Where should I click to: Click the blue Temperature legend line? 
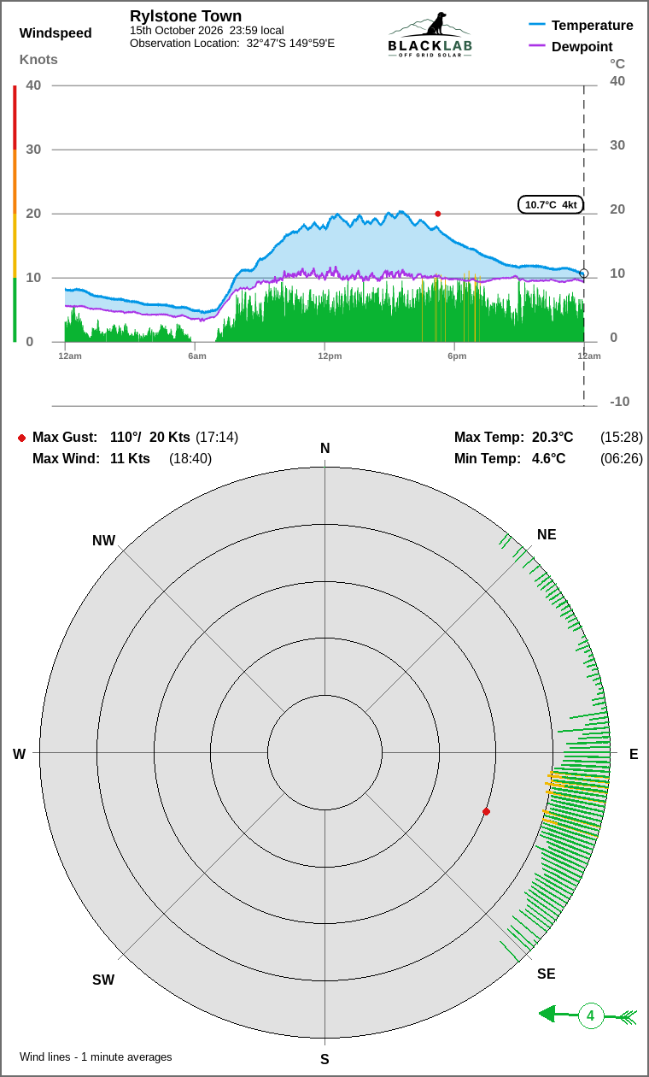tap(537, 25)
